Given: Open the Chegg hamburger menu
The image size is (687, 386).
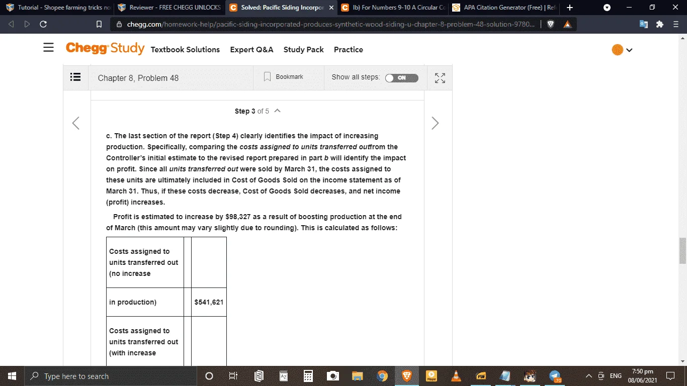Looking at the screenshot, I should pyautogui.click(x=48, y=48).
